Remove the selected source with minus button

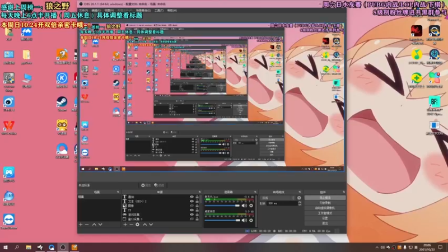[x=131, y=225]
